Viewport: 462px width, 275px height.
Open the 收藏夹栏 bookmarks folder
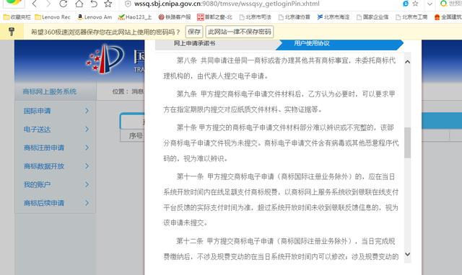[x=17, y=17]
